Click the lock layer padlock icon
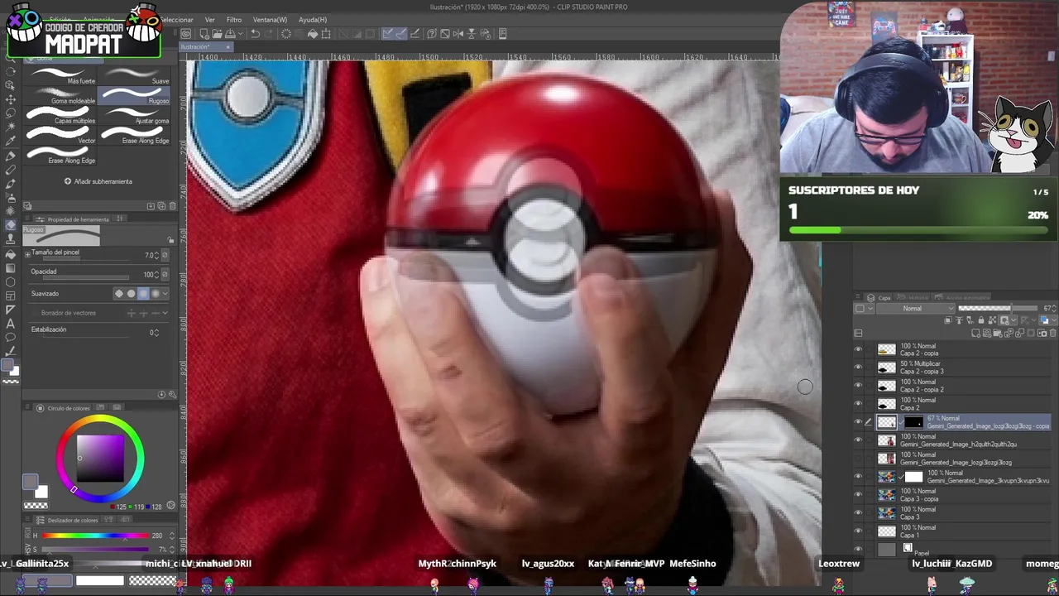The height and width of the screenshot is (596, 1059). point(980,320)
